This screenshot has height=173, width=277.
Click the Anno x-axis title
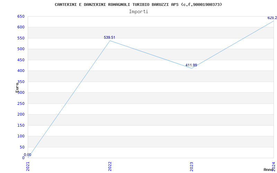269,170
